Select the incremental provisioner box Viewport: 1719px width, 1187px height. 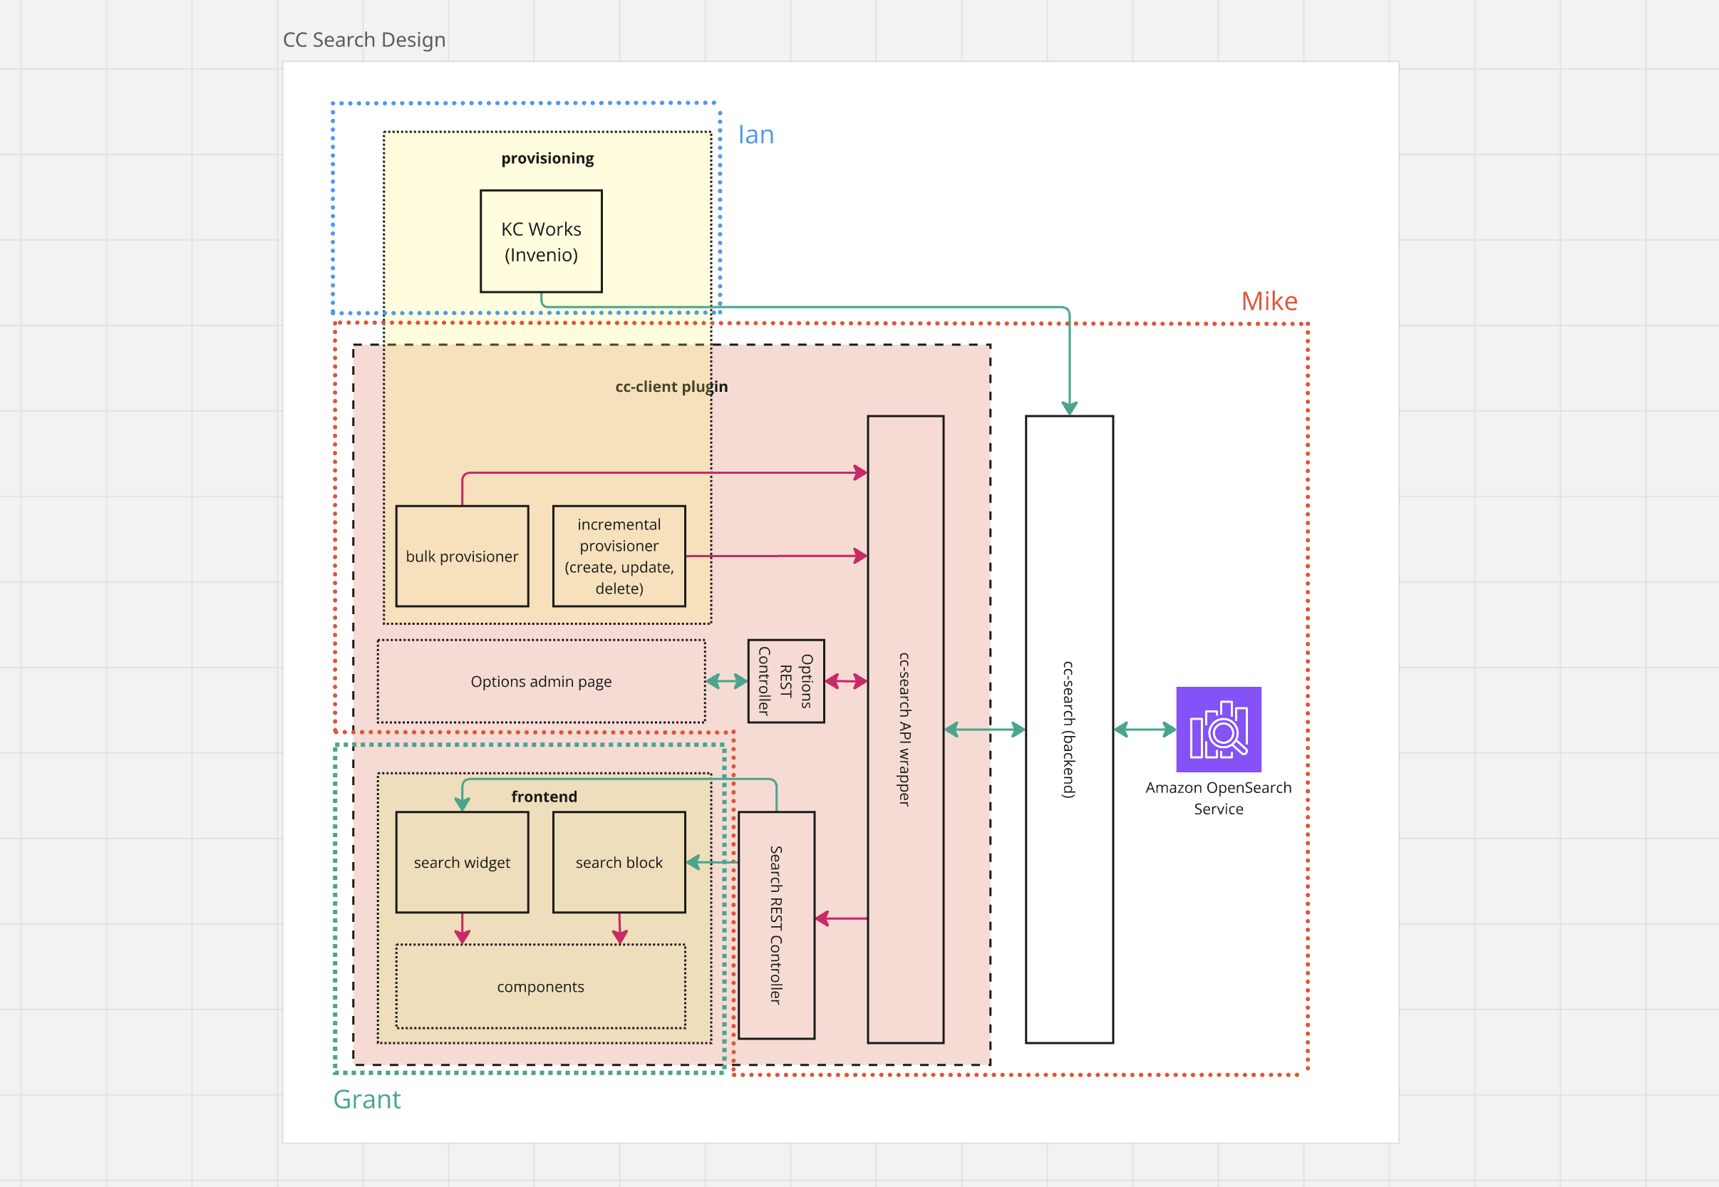[x=619, y=556]
